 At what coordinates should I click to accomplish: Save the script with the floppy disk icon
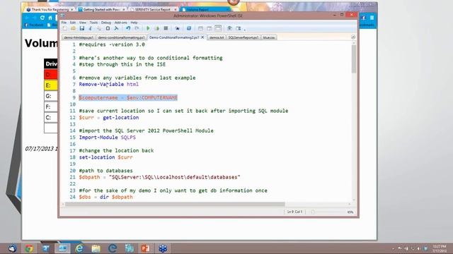(x=82, y=28)
